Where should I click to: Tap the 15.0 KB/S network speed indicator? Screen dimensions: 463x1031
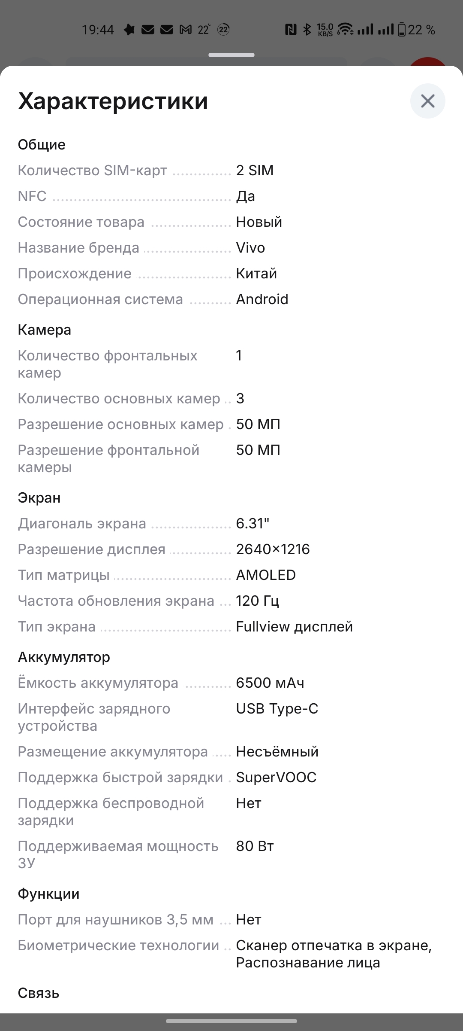325,30
